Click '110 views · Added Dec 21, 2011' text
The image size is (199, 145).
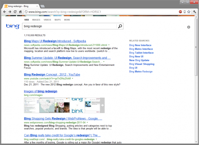(x=41, y=82)
